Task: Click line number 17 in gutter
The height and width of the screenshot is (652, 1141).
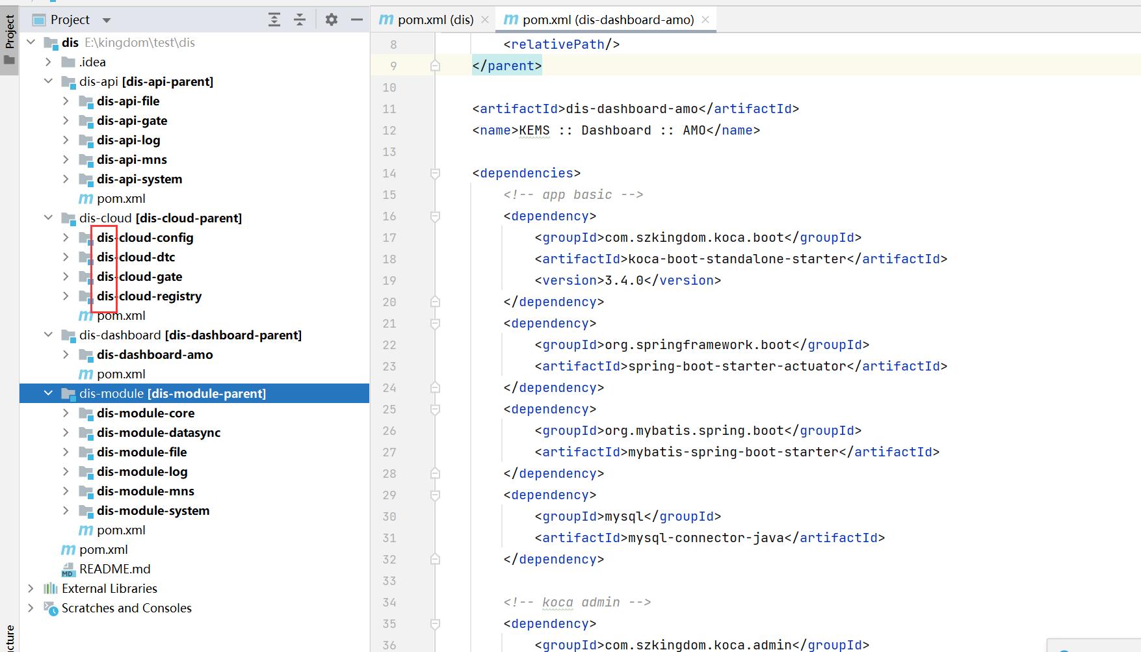Action: coord(389,237)
